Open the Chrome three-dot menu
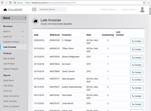The width and height of the screenshot is (151, 111). pos(149,3)
